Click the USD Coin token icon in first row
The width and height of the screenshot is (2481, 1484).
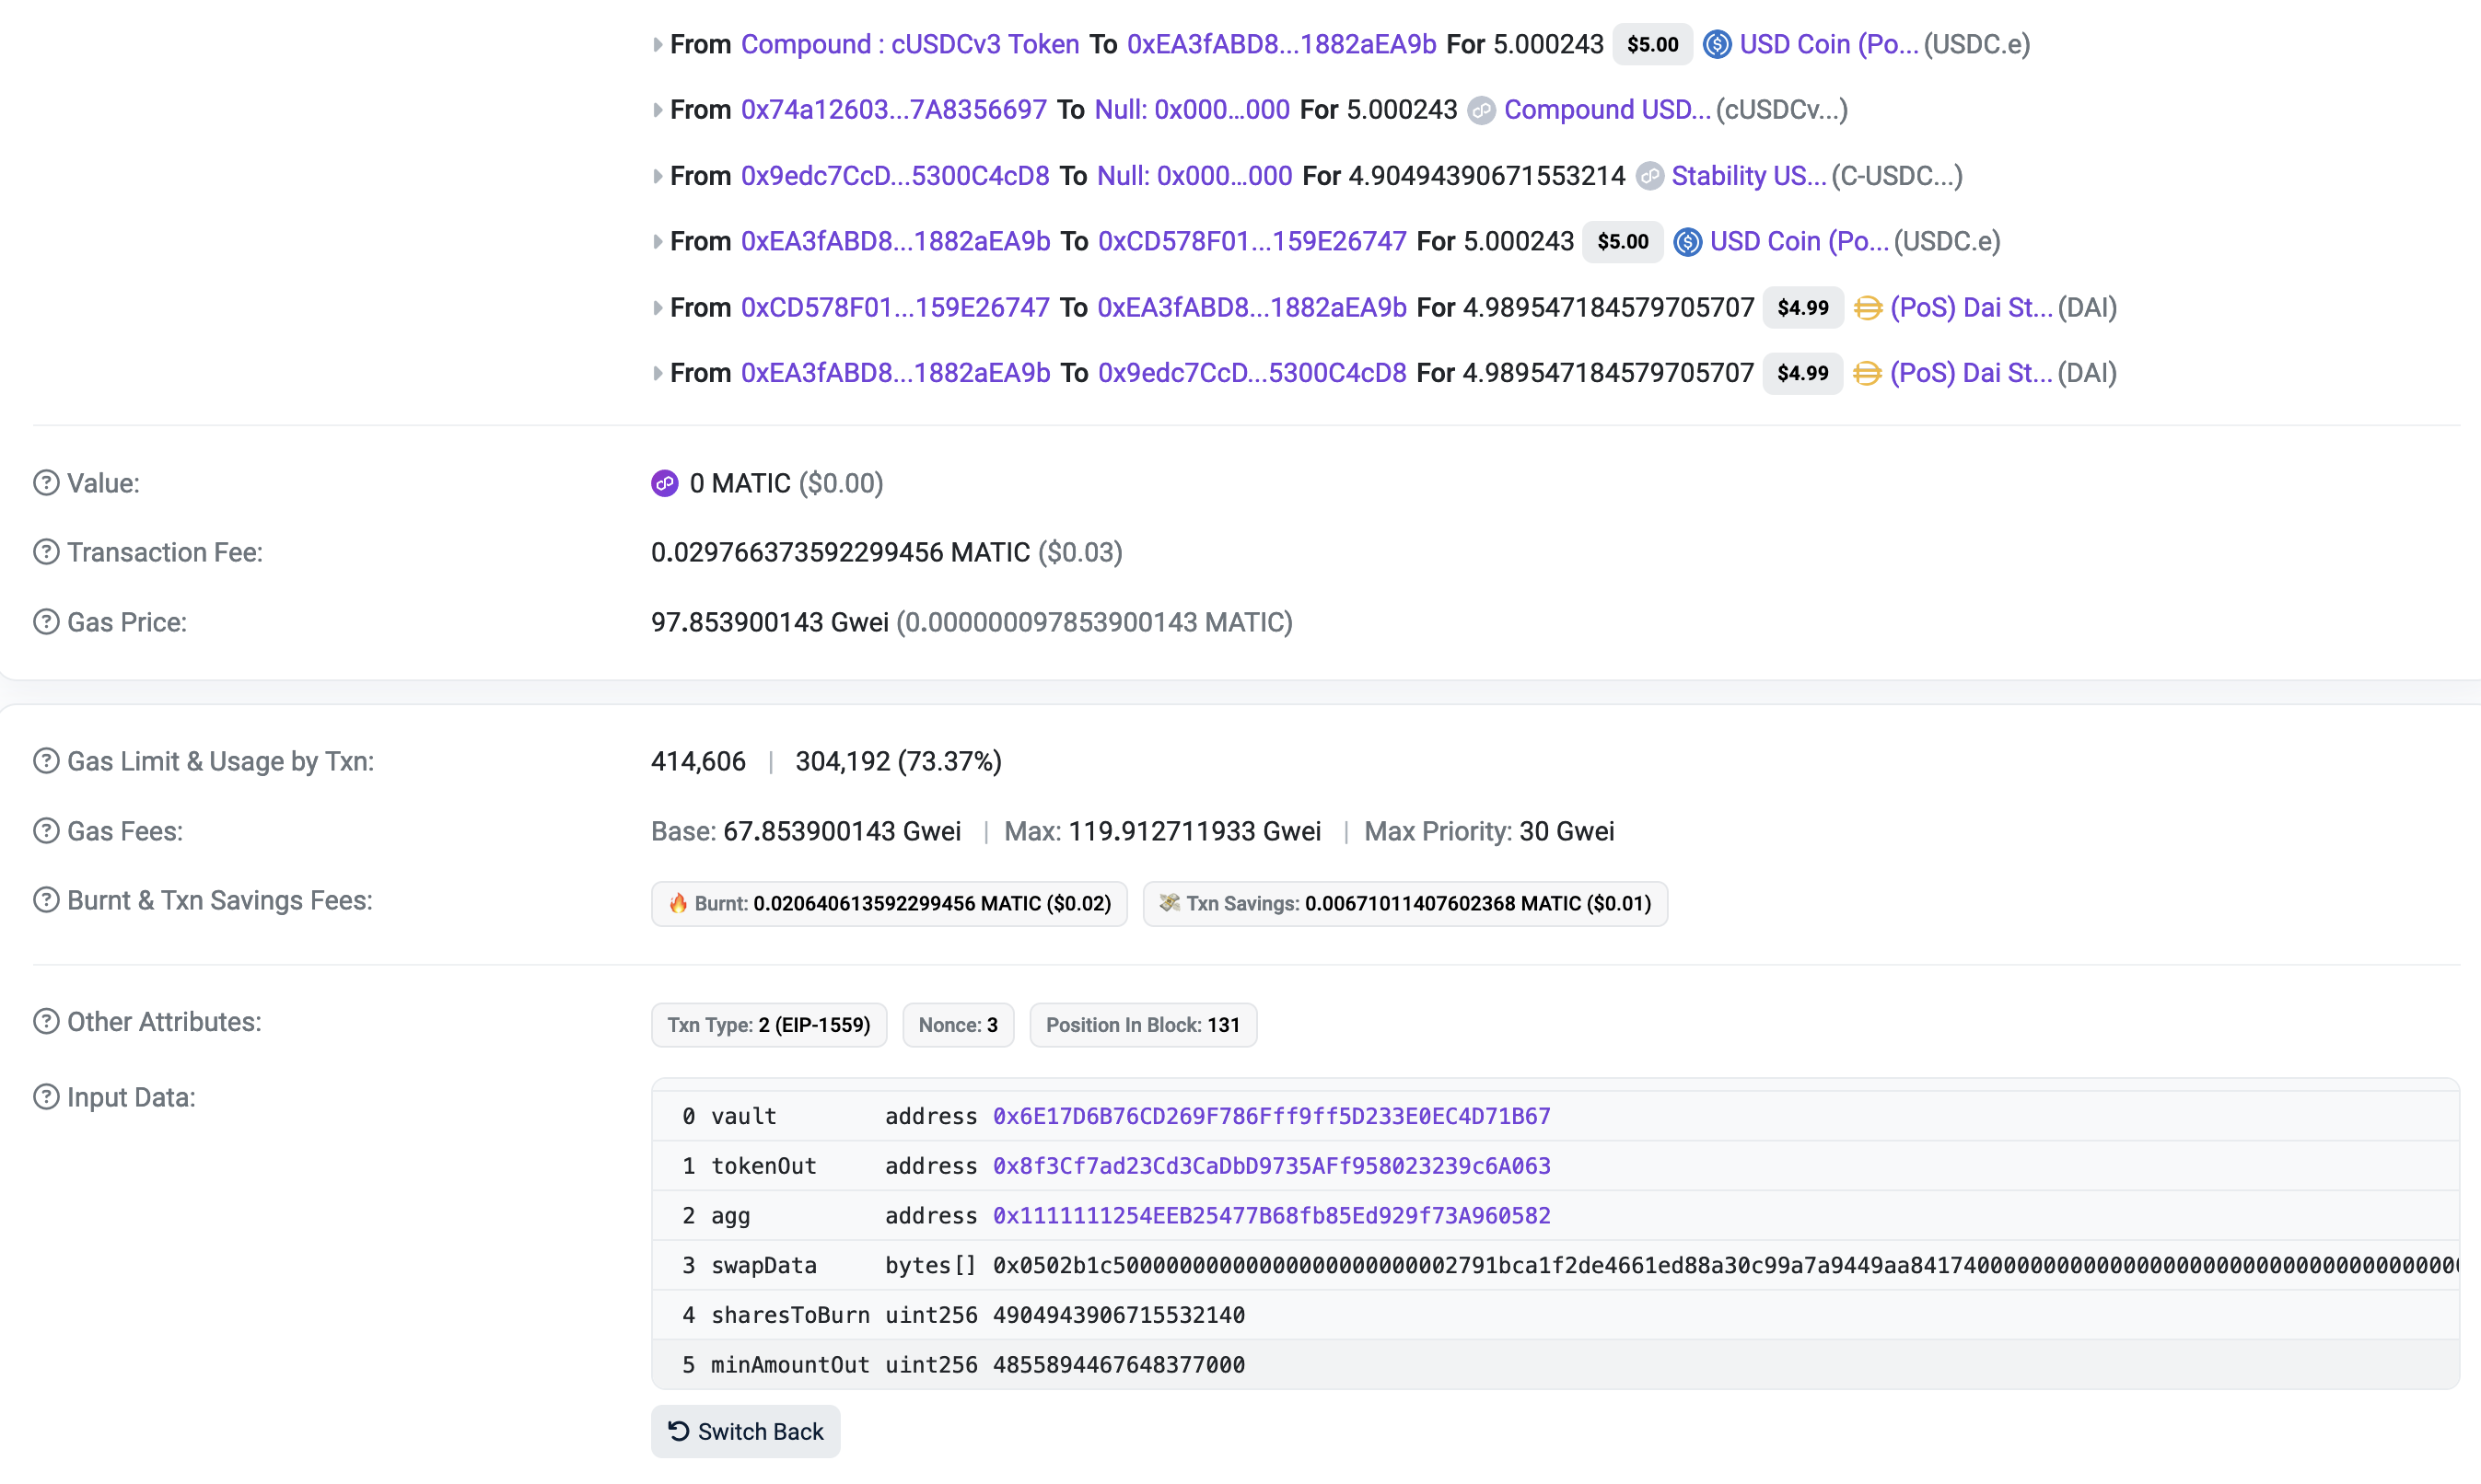pyautogui.click(x=1717, y=44)
